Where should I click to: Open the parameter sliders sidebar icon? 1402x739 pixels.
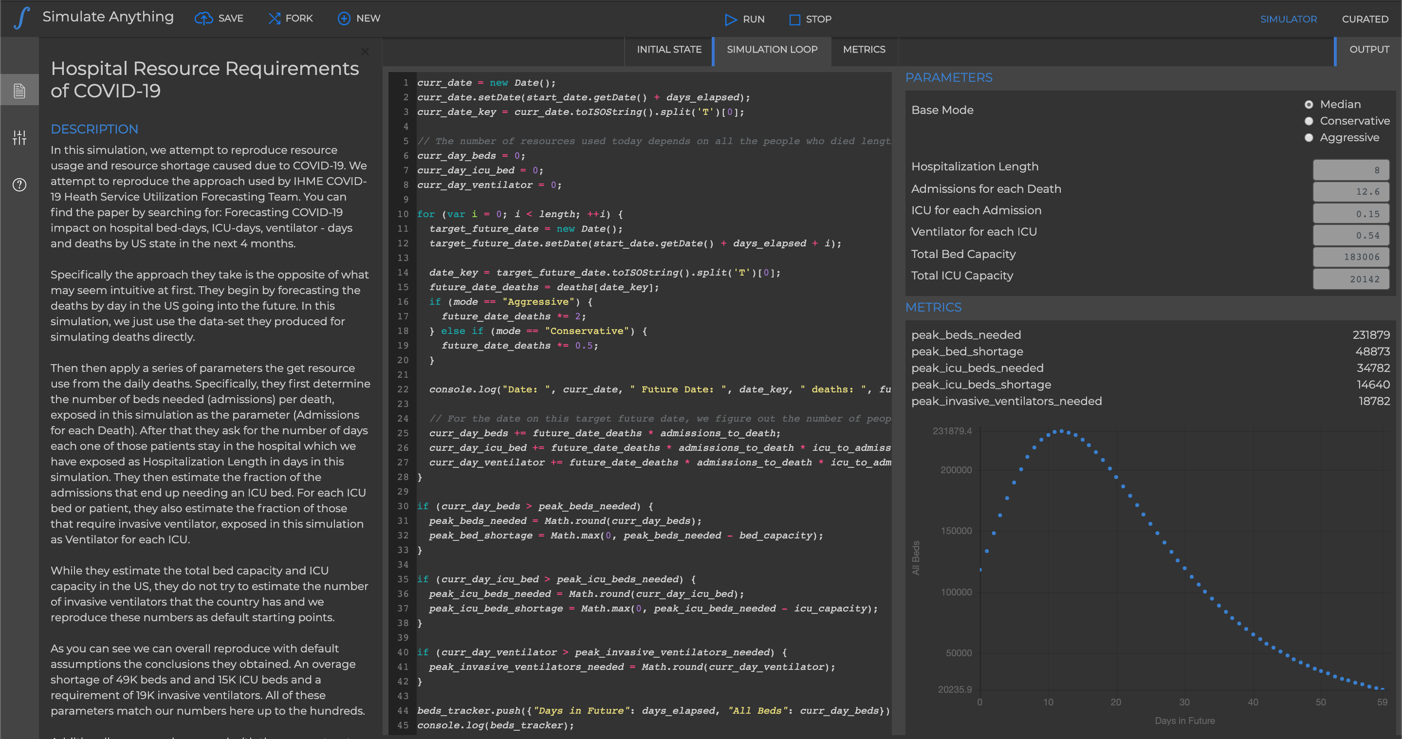coord(19,138)
